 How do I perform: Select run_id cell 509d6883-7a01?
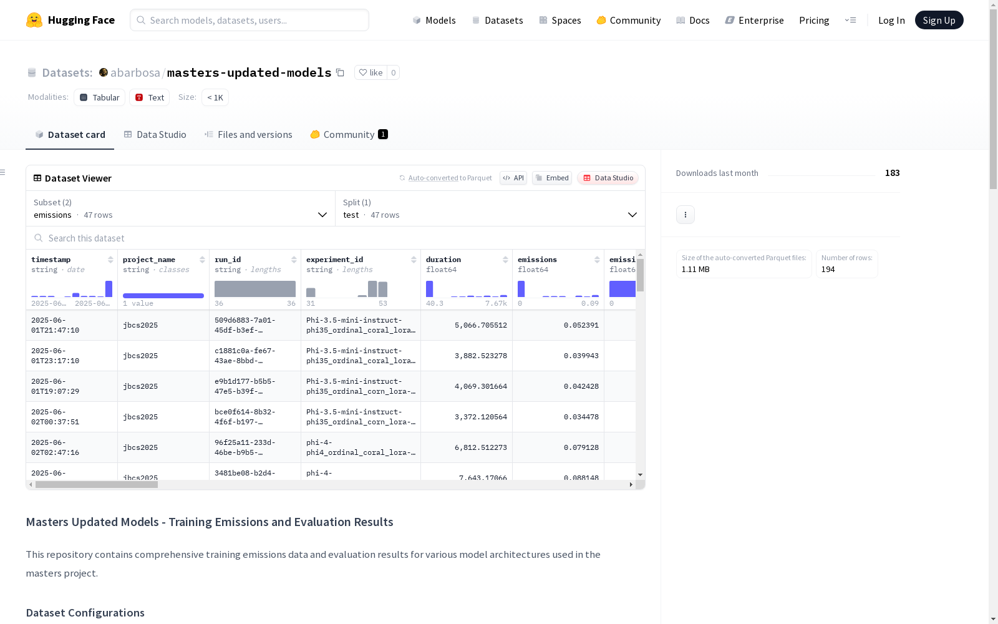[255, 325]
